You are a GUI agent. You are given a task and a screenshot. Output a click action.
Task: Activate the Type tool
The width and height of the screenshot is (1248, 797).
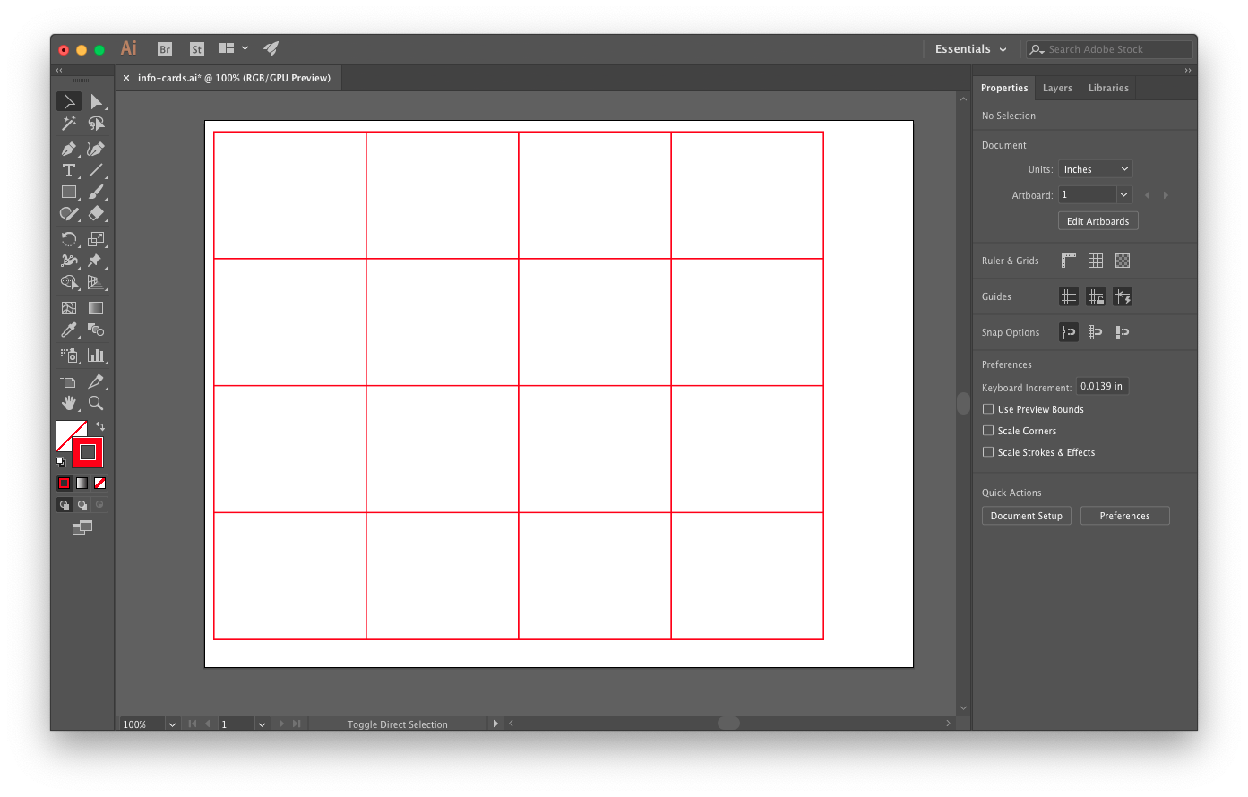(x=69, y=170)
